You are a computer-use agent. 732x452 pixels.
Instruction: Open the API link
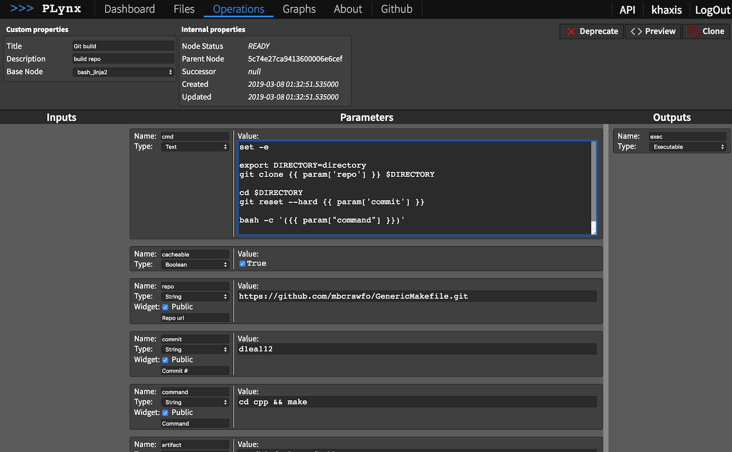(x=627, y=10)
